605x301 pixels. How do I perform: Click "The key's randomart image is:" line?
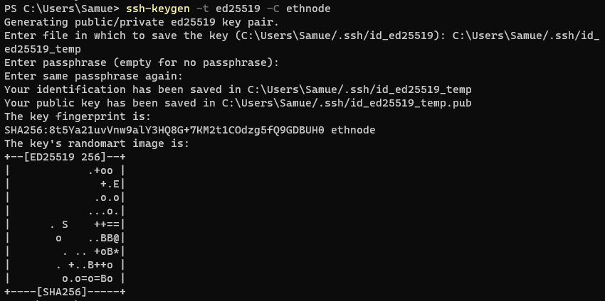tap(96, 143)
